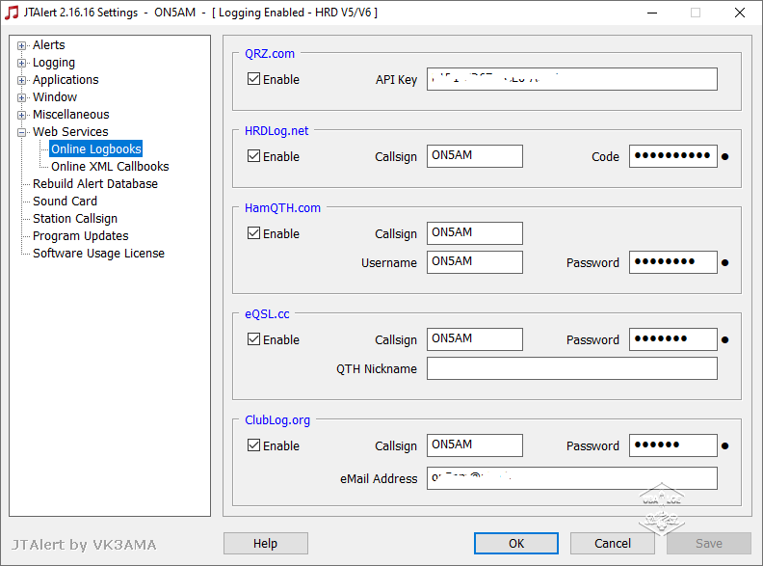Toggle eQSL.cc Enable checkbox
This screenshot has width=763, height=566.
point(253,339)
